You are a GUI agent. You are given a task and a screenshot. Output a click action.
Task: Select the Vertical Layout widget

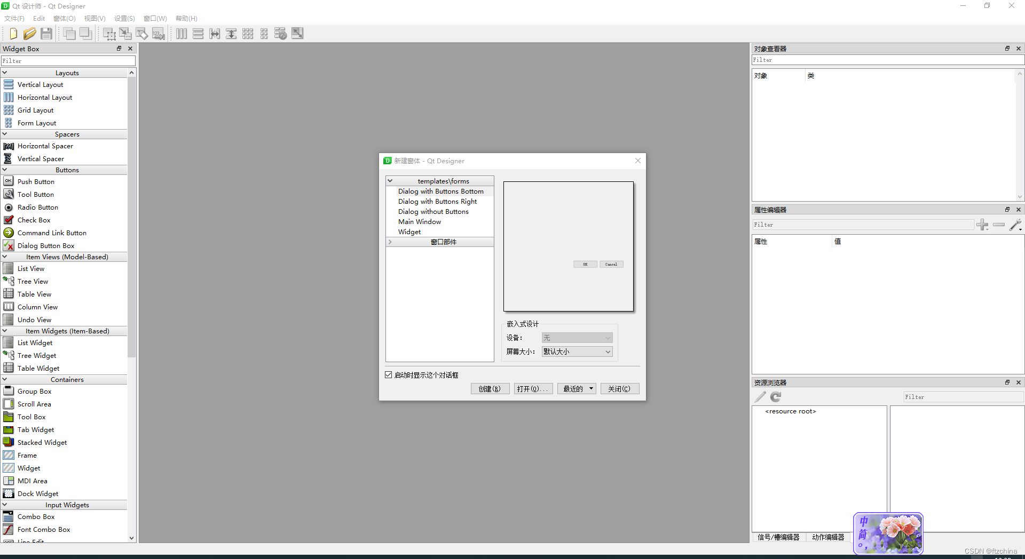[40, 84]
